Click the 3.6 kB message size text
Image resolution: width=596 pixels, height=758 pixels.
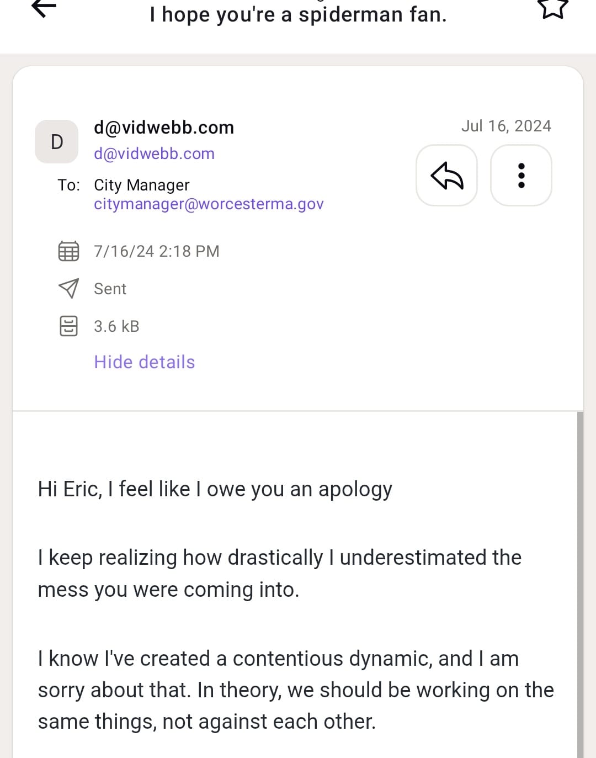coord(116,326)
